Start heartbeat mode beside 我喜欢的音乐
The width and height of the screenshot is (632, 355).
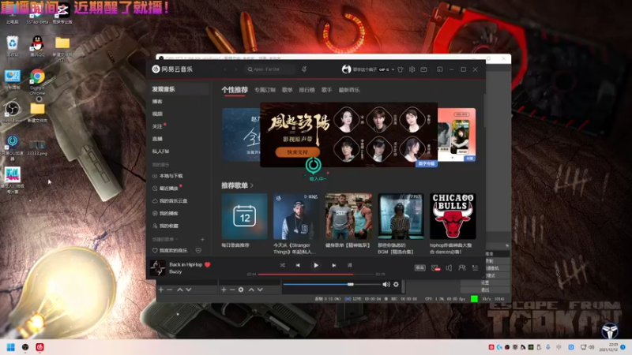[x=198, y=250]
